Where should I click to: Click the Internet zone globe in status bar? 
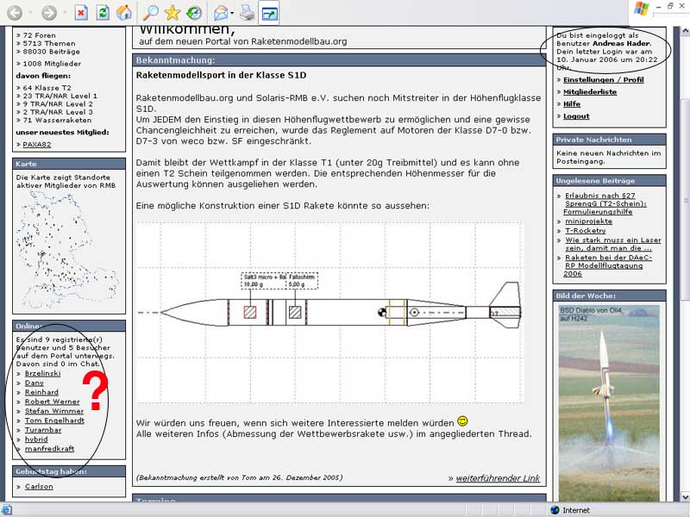click(555, 510)
